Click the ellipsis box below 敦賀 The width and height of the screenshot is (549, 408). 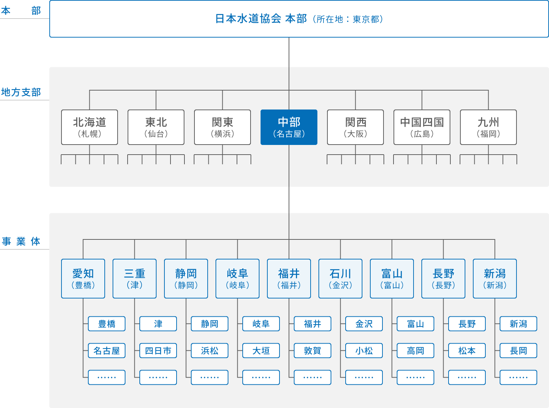312,378
